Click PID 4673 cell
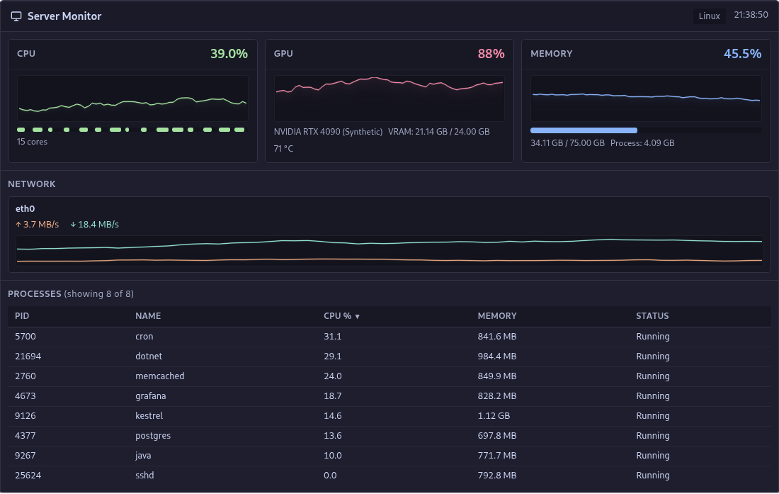 click(25, 396)
